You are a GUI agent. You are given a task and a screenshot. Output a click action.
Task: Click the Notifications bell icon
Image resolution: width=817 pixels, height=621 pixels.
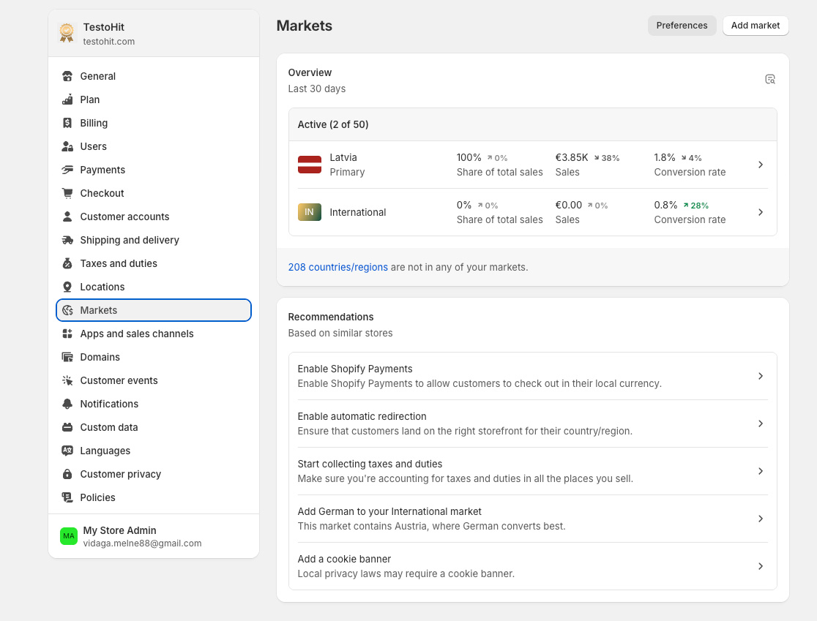click(x=67, y=404)
